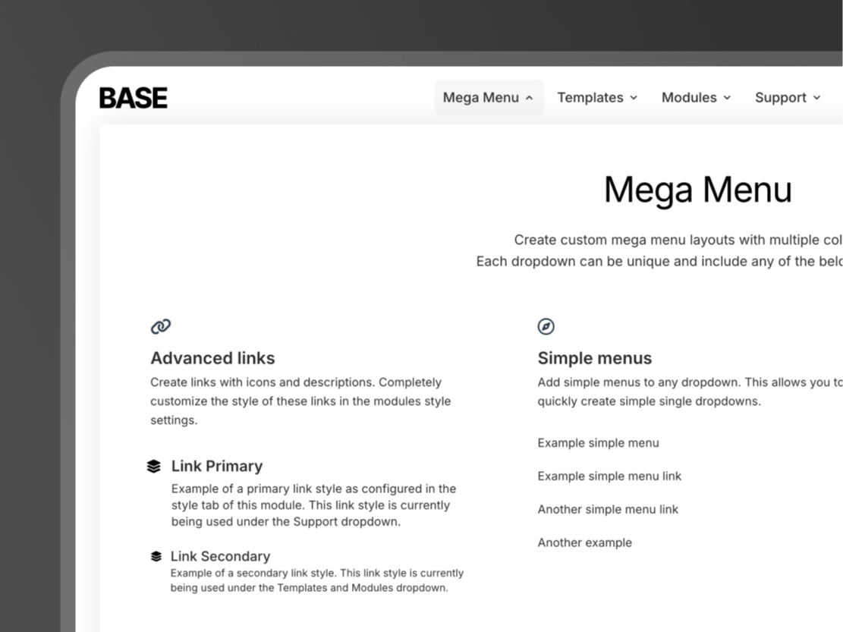Click the BASE logo
This screenshot has height=632, width=843.
(x=133, y=97)
